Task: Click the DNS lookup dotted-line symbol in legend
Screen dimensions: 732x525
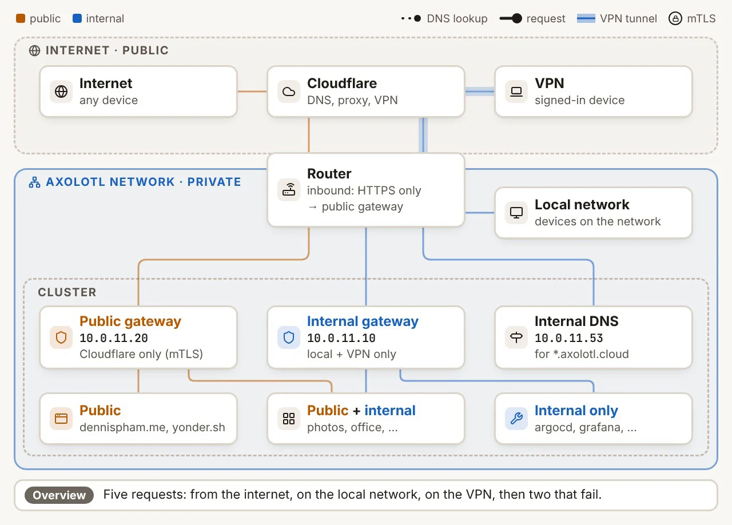Action: [x=411, y=19]
